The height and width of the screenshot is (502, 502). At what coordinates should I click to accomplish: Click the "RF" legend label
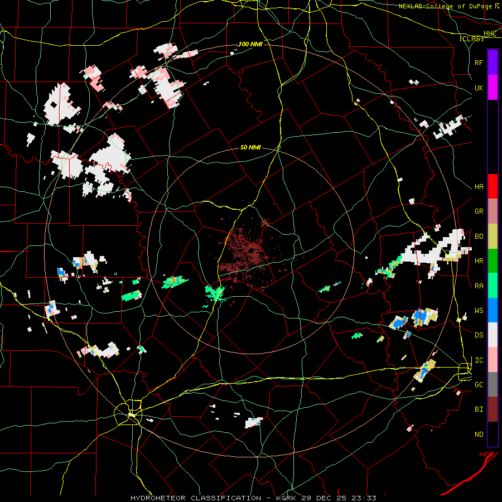click(479, 62)
